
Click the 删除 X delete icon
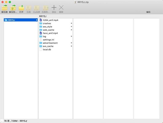[61, 8]
